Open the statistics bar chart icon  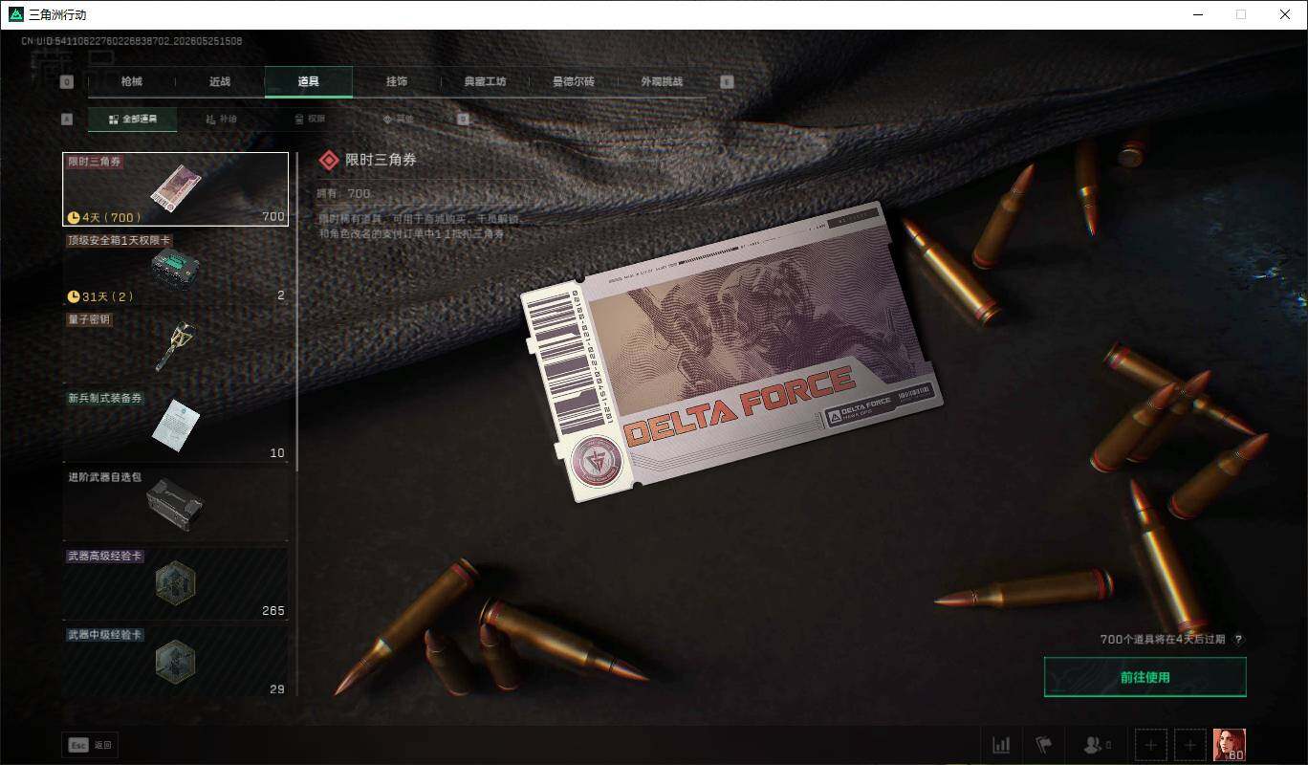pyautogui.click(x=1001, y=745)
